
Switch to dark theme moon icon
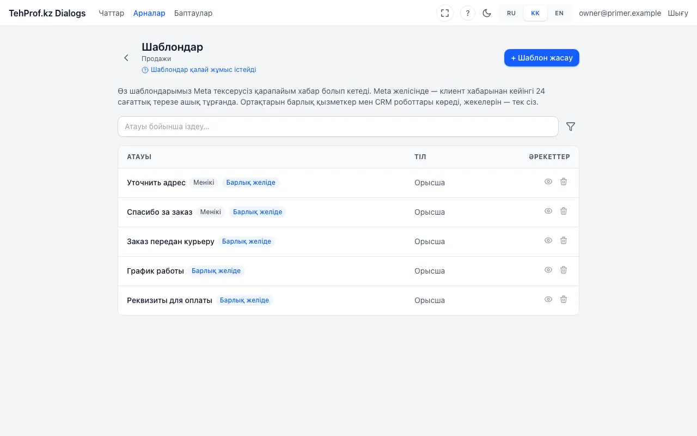[x=487, y=13]
